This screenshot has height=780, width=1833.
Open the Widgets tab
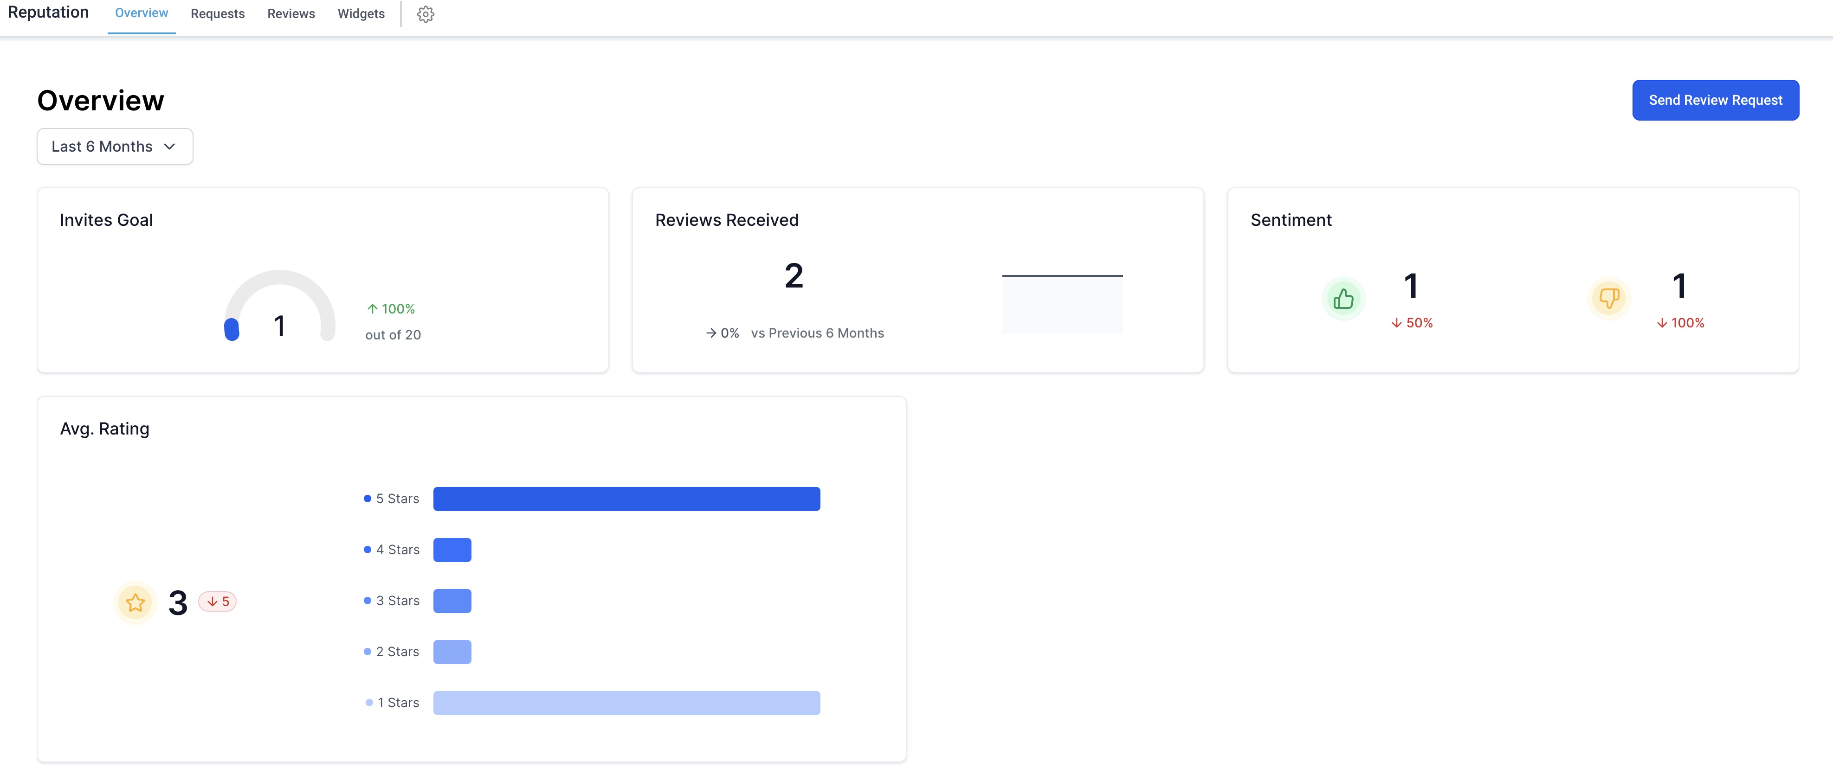[x=361, y=14]
